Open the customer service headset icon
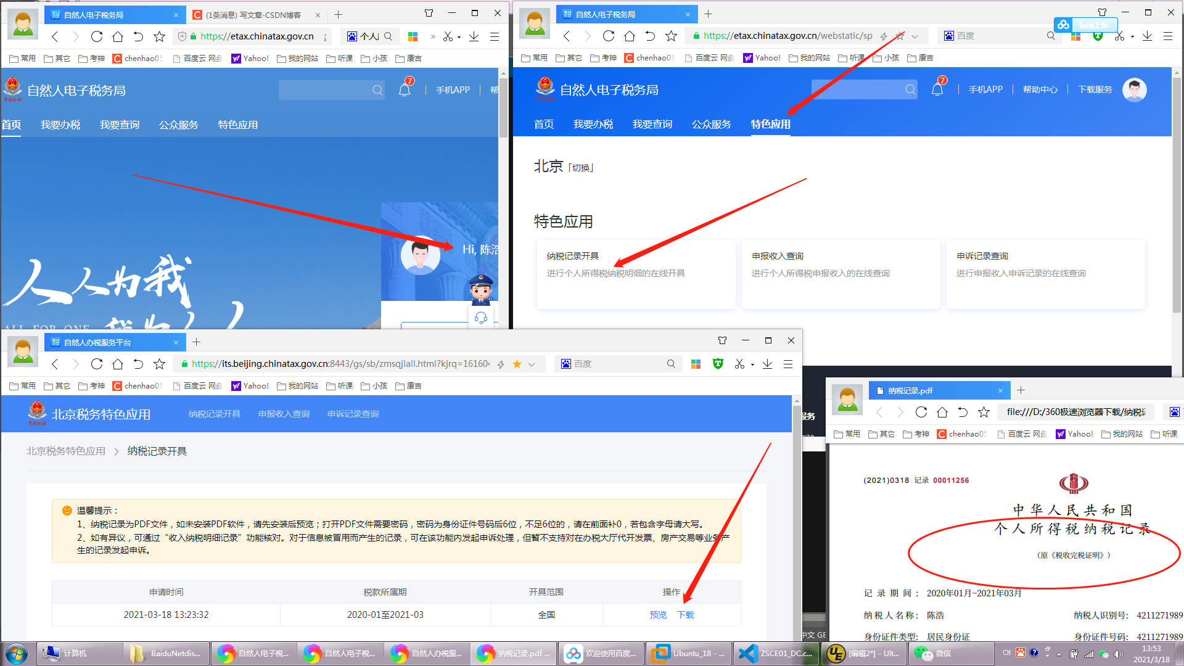Viewport: 1184px width, 666px height. [481, 318]
